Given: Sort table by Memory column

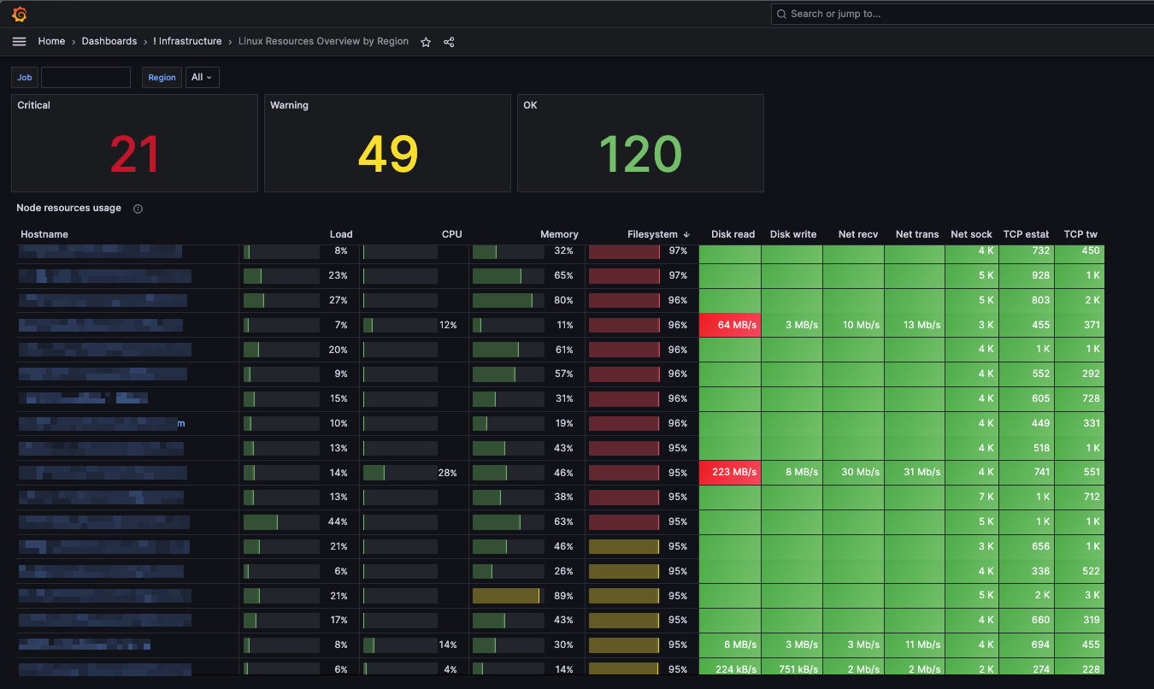Looking at the screenshot, I should click(x=559, y=234).
